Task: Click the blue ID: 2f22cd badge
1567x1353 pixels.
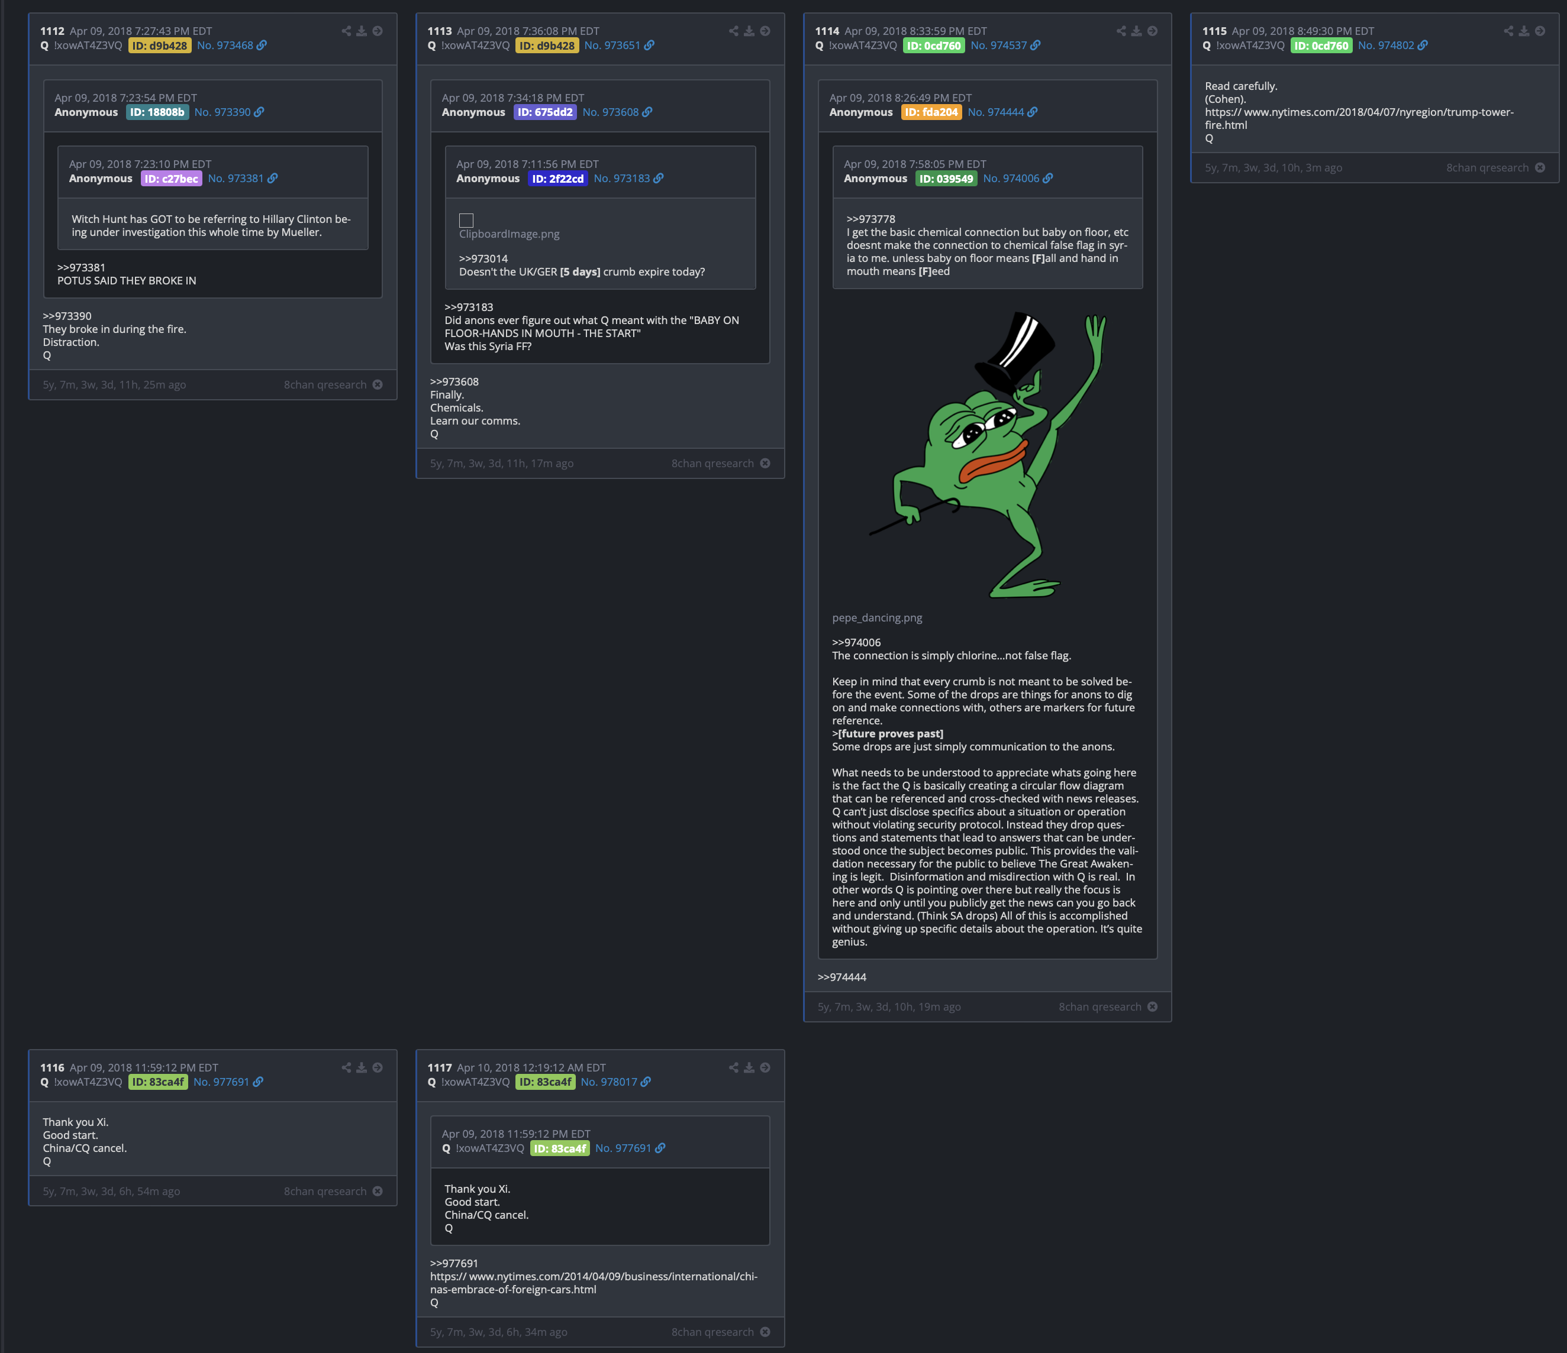Action: coord(558,179)
